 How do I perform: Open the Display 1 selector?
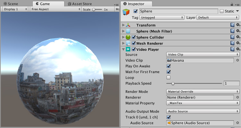pyautogui.click(x=15, y=9)
